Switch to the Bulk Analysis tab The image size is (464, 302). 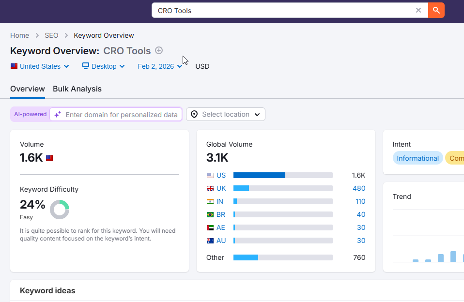click(77, 89)
